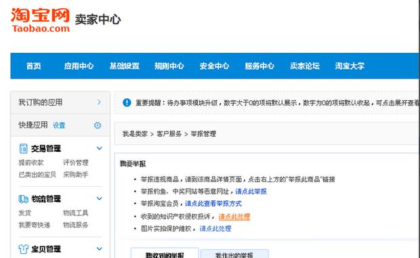
Task: Click 我订购的应用 label
Action: tap(41, 102)
